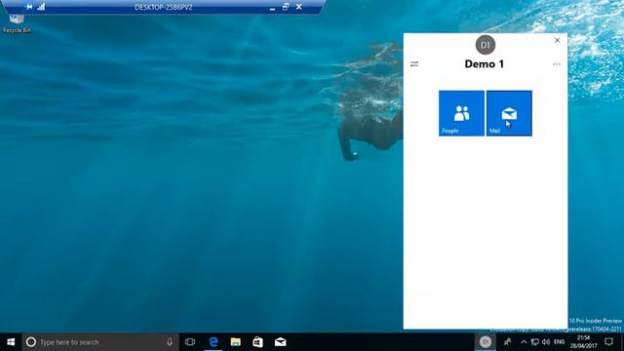The image size is (624, 351).
Task: Check connection signal strength icon
Action: (x=41, y=7)
